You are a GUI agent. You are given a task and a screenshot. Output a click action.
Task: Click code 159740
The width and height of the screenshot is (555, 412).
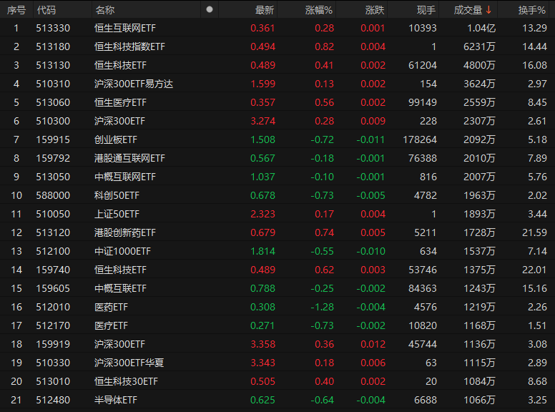(x=53, y=270)
